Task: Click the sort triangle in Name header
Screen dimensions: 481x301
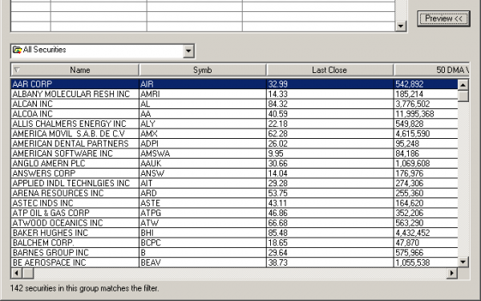Action: click(17, 70)
